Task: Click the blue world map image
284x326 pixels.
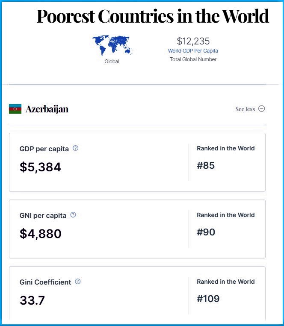Action: 112,45
